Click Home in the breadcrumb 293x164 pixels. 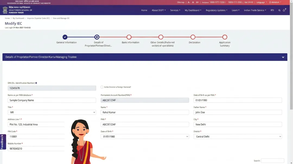pos(7,18)
